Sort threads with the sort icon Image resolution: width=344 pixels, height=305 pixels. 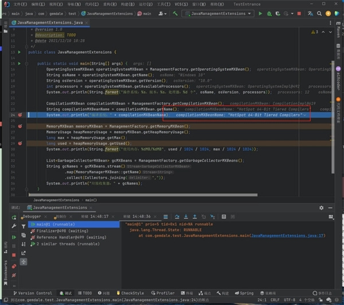[24, 244]
